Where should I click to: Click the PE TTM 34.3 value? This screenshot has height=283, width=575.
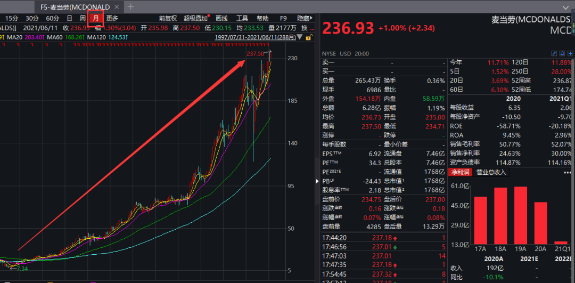(374, 163)
